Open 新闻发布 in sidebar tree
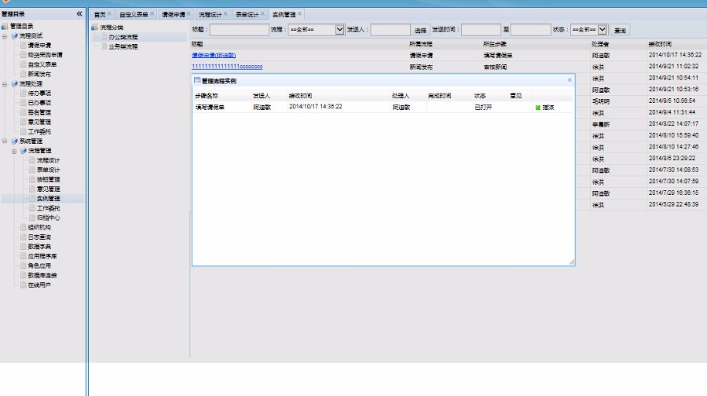Viewport: 707px width, 396px height. [39, 74]
